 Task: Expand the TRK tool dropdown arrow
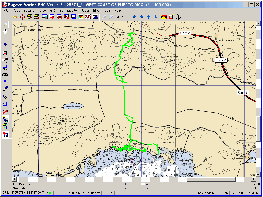[10, 67]
